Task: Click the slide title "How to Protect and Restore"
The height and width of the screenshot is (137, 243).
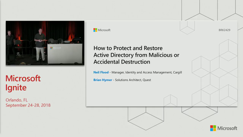Action: [x=128, y=48]
